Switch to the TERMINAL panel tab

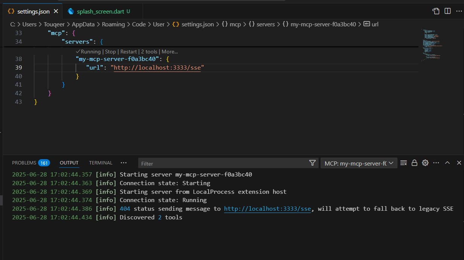point(100,163)
